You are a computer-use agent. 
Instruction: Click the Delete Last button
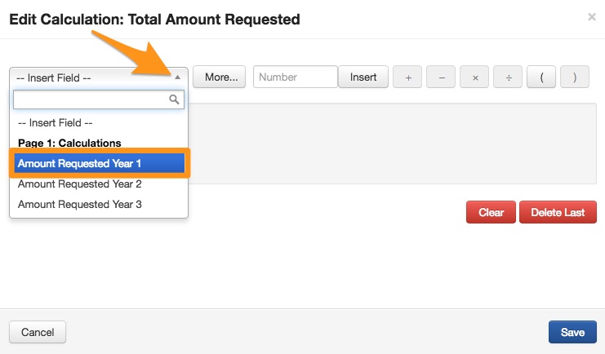tap(558, 213)
